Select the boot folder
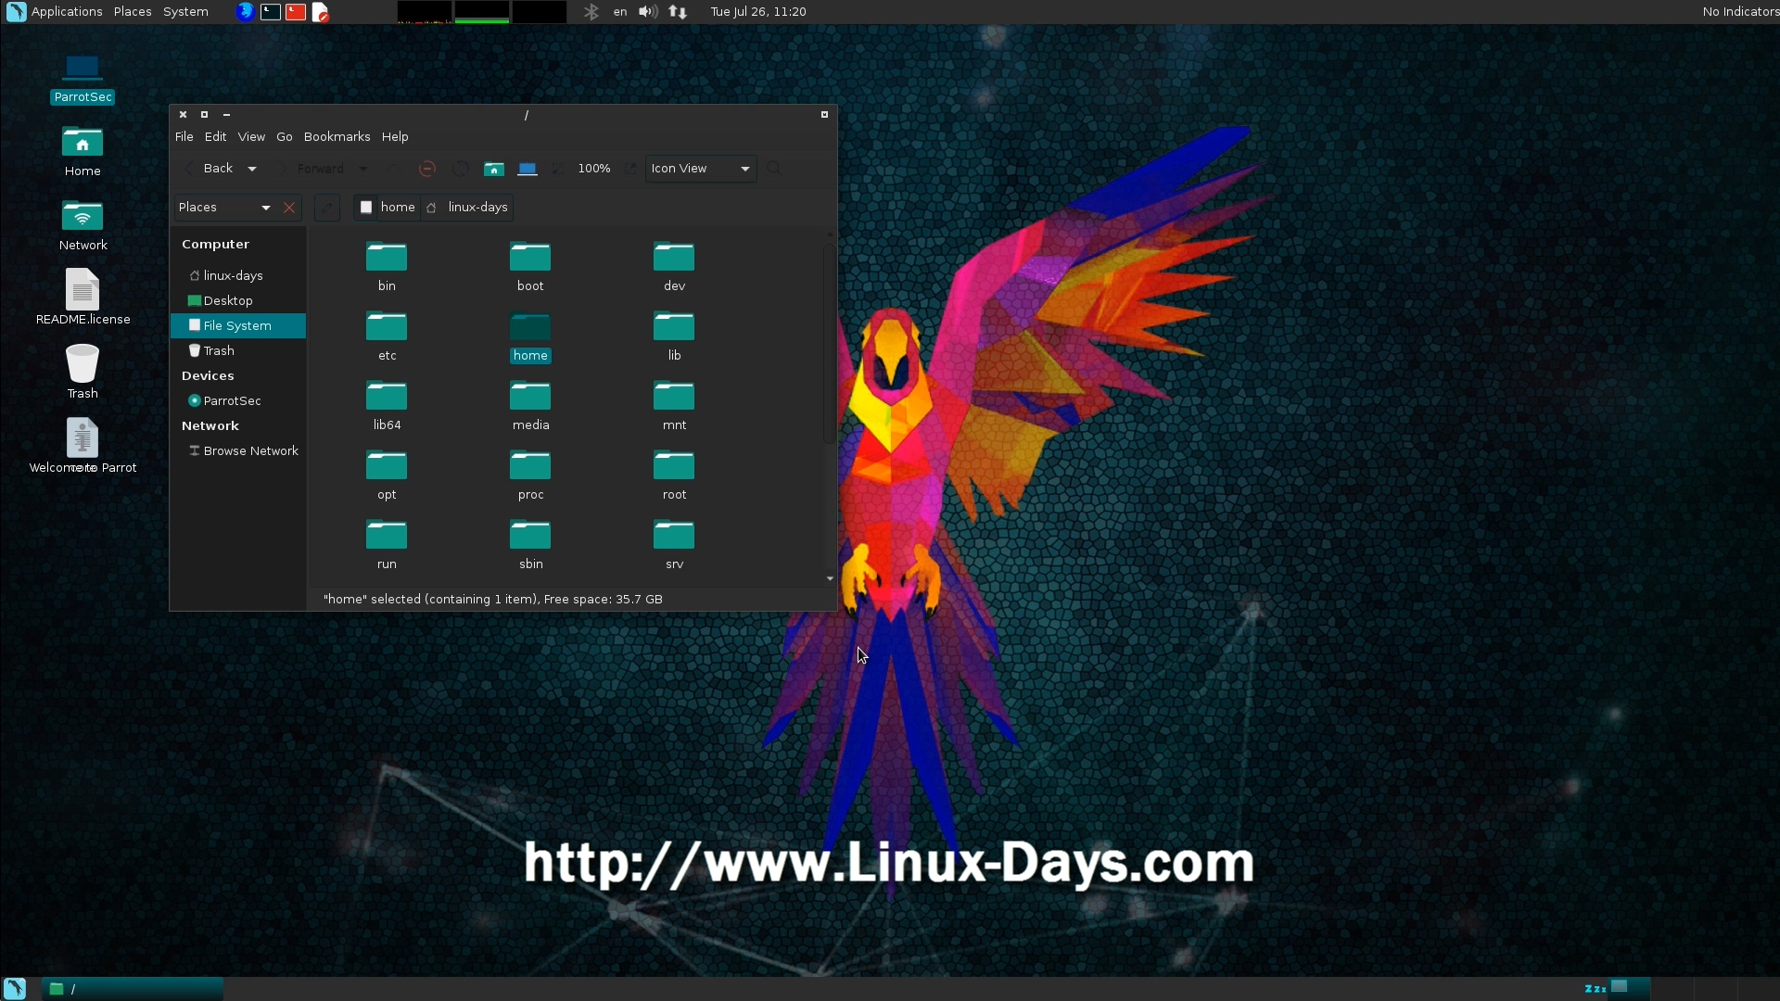This screenshot has height=1001, width=1780. pos(530,267)
